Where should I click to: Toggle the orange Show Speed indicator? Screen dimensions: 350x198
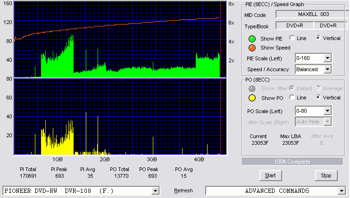tap(252, 48)
